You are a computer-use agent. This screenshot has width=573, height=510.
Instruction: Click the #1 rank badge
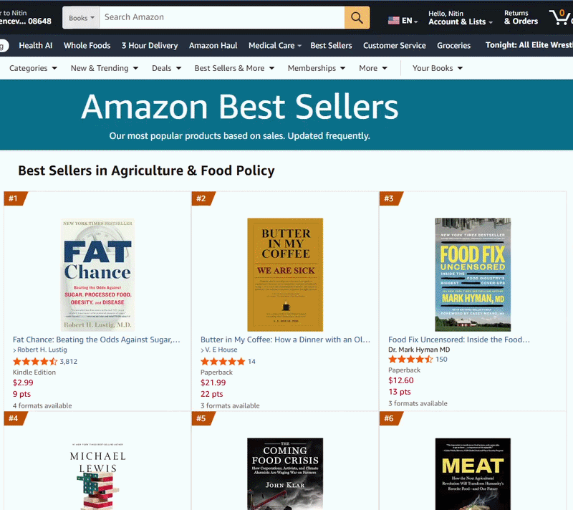[x=15, y=198]
